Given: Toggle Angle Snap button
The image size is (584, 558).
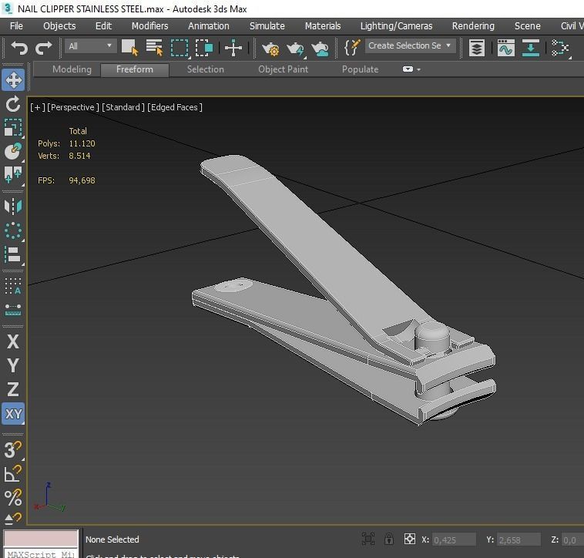Looking at the screenshot, I should coord(13,473).
